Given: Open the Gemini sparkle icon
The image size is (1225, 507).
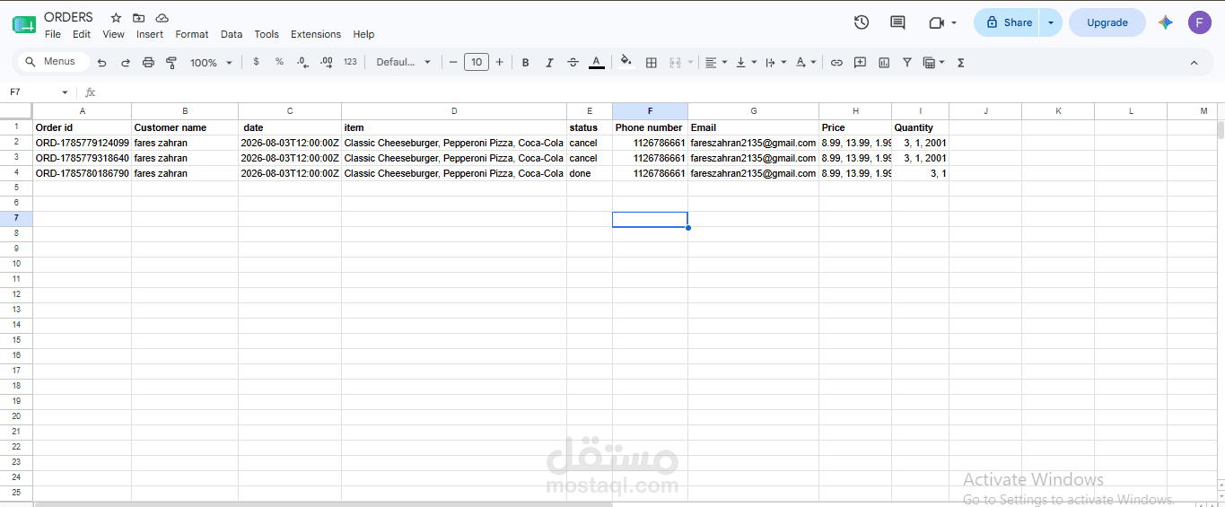Looking at the screenshot, I should (x=1166, y=22).
